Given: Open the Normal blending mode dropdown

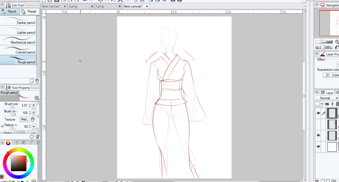Looking at the screenshot, I should tap(327, 98).
